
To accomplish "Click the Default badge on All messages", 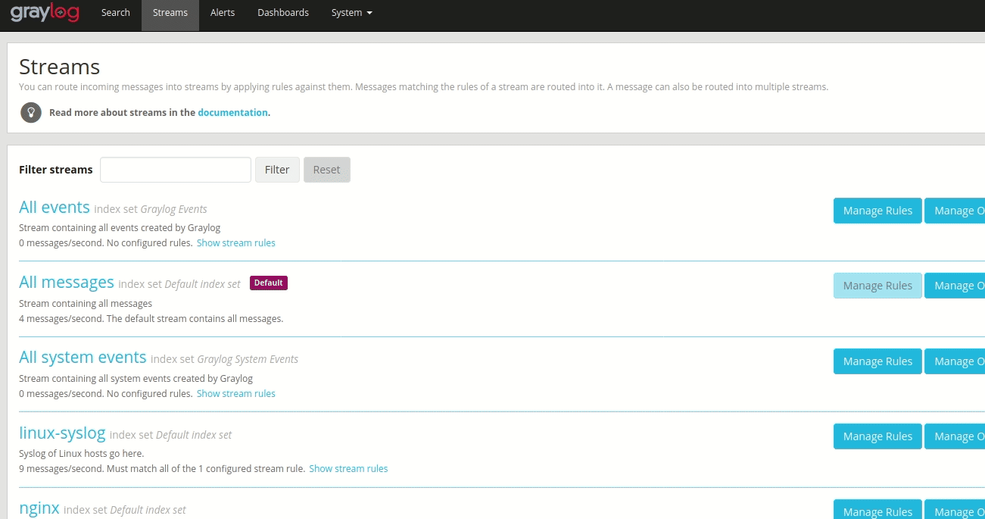I will [269, 283].
